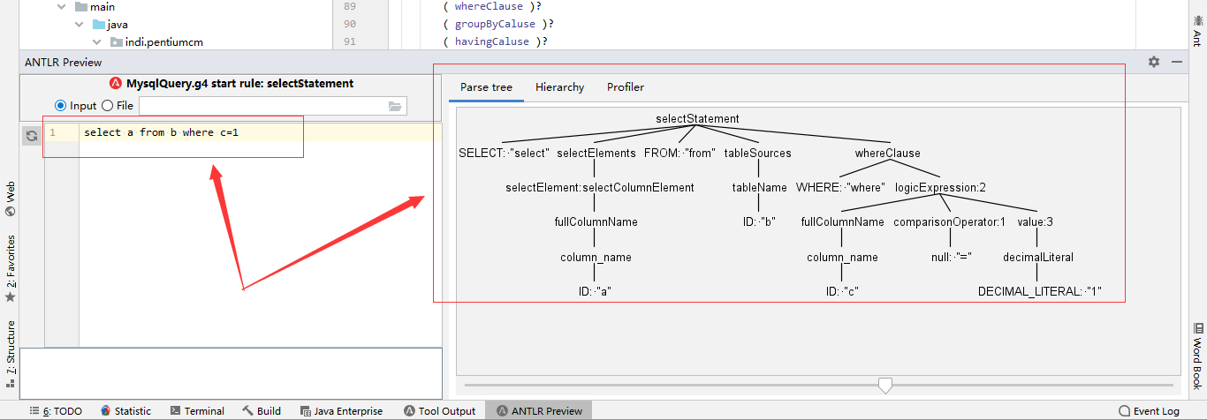Click the selectElements tree node

596,153
